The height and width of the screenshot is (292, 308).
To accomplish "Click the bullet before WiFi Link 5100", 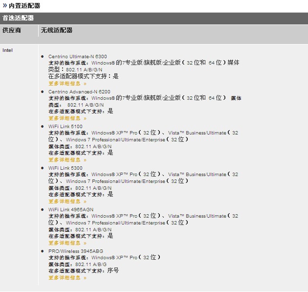I will click(x=43, y=127).
